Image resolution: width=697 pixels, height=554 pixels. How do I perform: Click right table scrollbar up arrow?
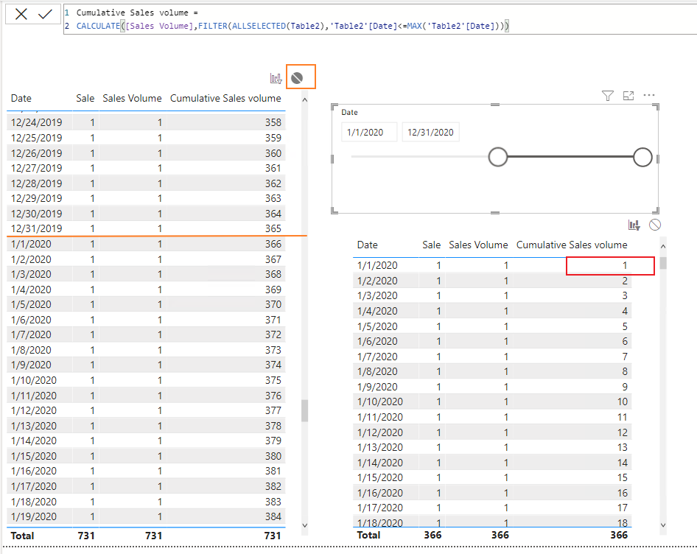663,246
